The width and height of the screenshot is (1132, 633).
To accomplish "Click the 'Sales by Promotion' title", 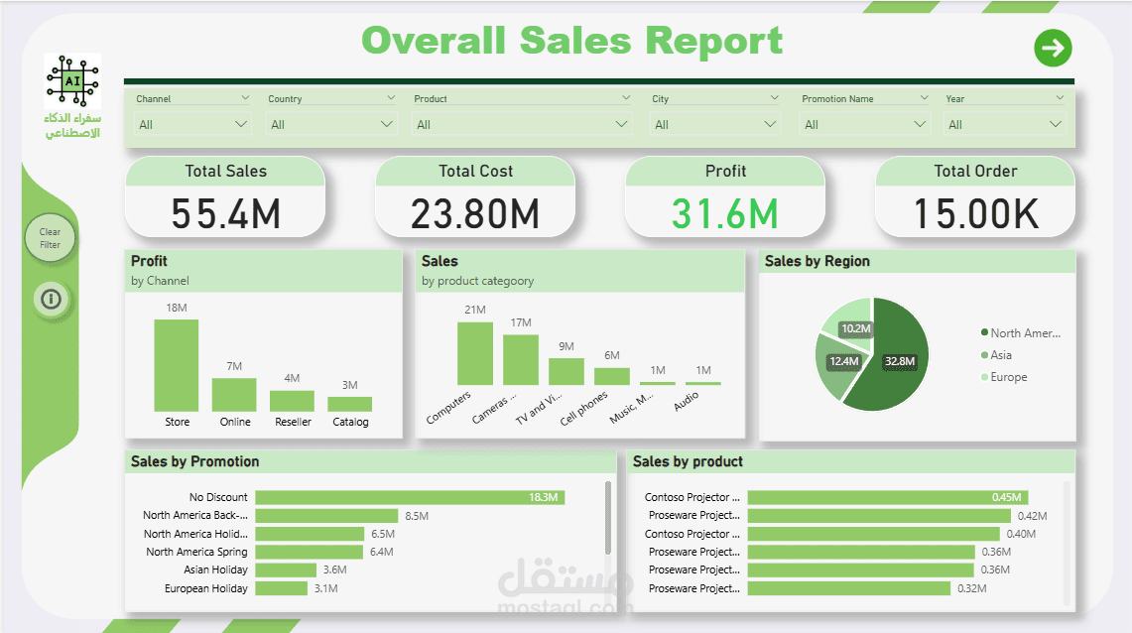I will pyautogui.click(x=194, y=461).
